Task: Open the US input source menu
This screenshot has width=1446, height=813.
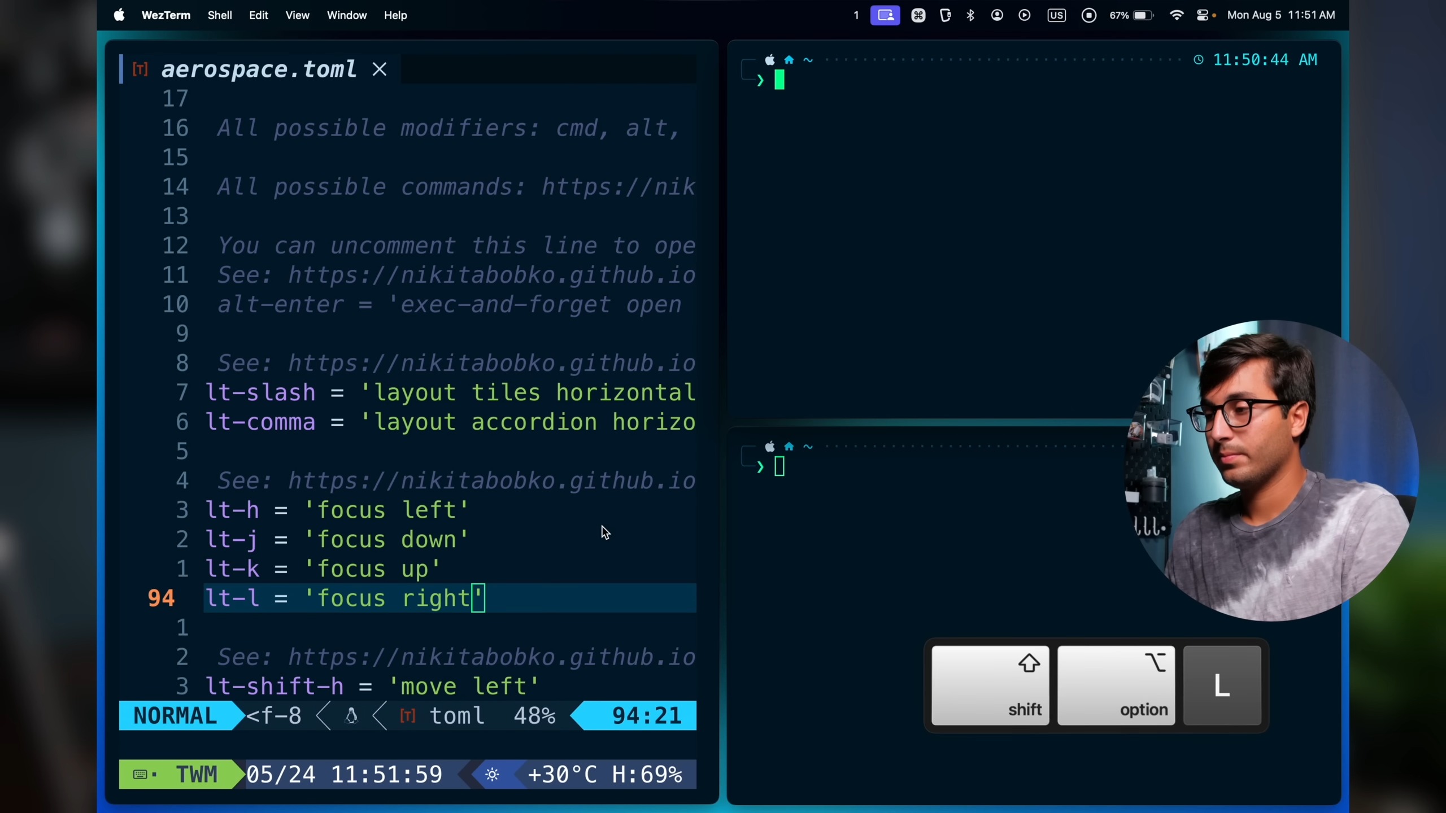Action: [1056, 15]
